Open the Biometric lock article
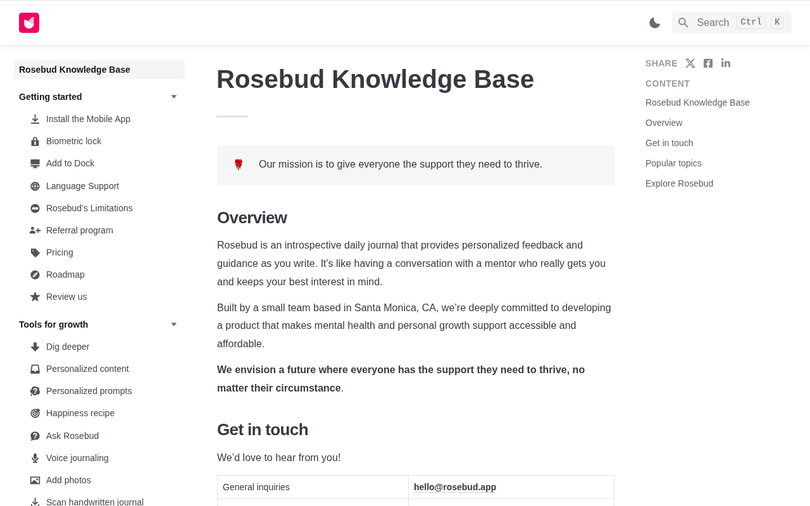Viewport: 810px width, 506px height. point(99,141)
